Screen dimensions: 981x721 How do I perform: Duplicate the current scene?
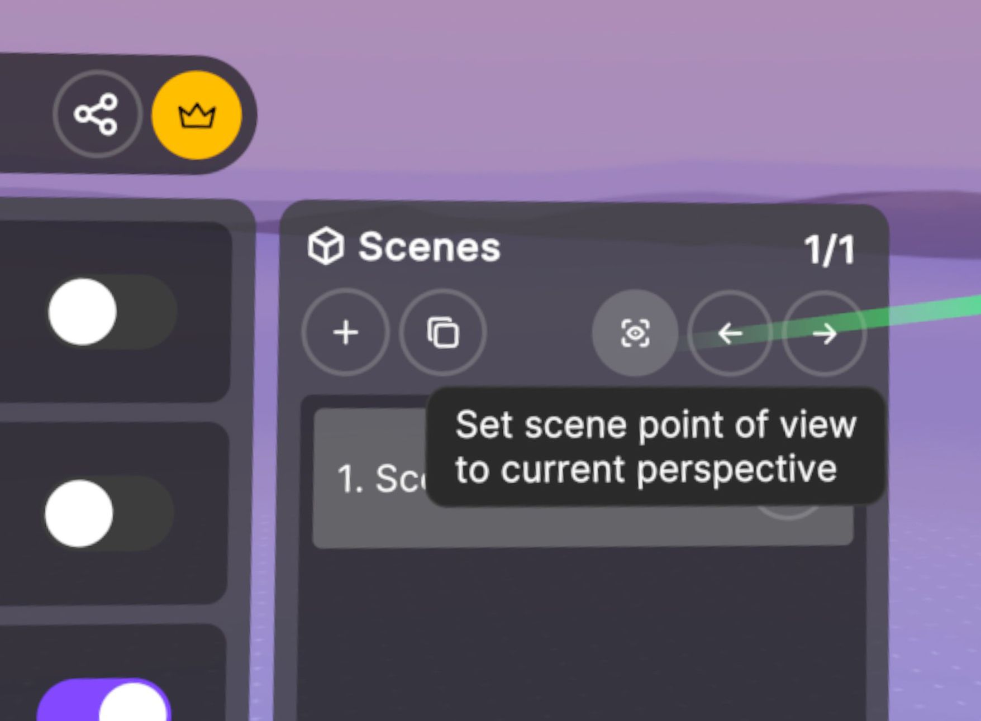click(x=443, y=333)
